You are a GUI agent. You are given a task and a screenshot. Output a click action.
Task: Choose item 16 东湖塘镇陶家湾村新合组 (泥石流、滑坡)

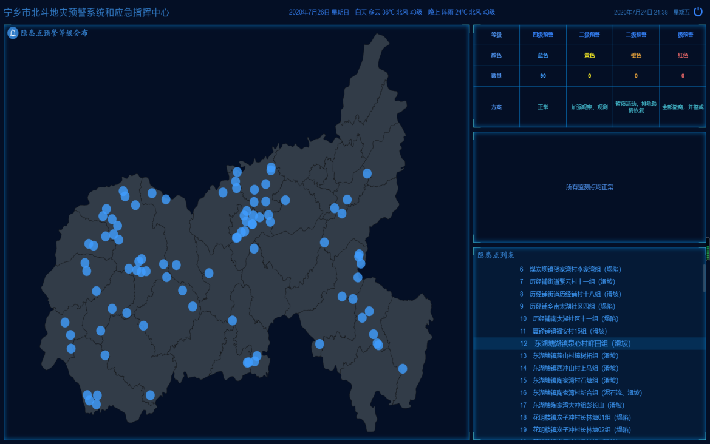(x=582, y=392)
